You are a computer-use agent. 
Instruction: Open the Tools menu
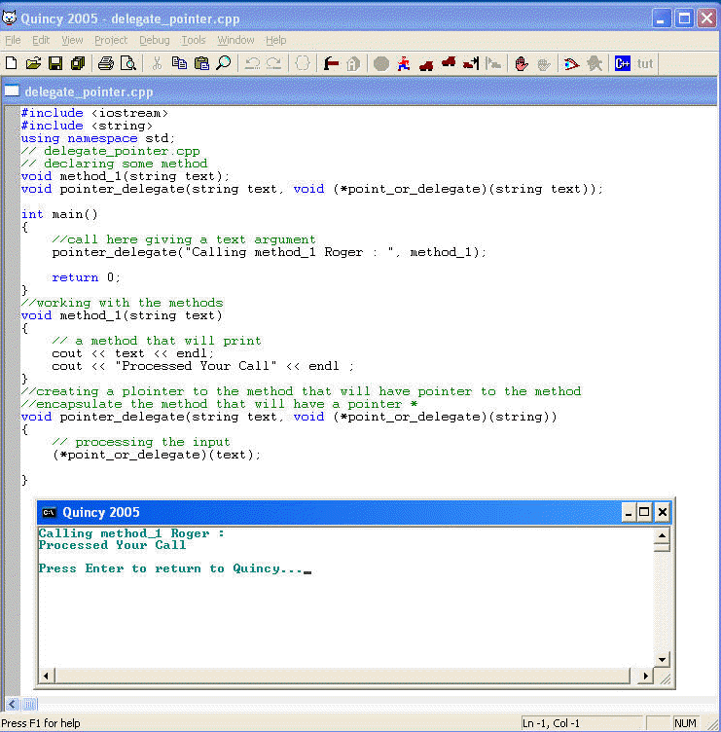(x=194, y=40)
